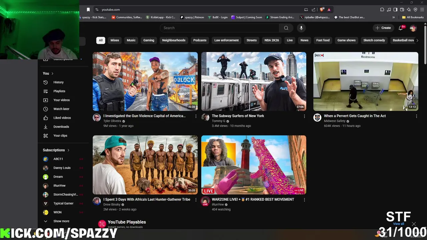Expand the You section chevron
This screenshot has height=240, width=427.
coord(52,73)
